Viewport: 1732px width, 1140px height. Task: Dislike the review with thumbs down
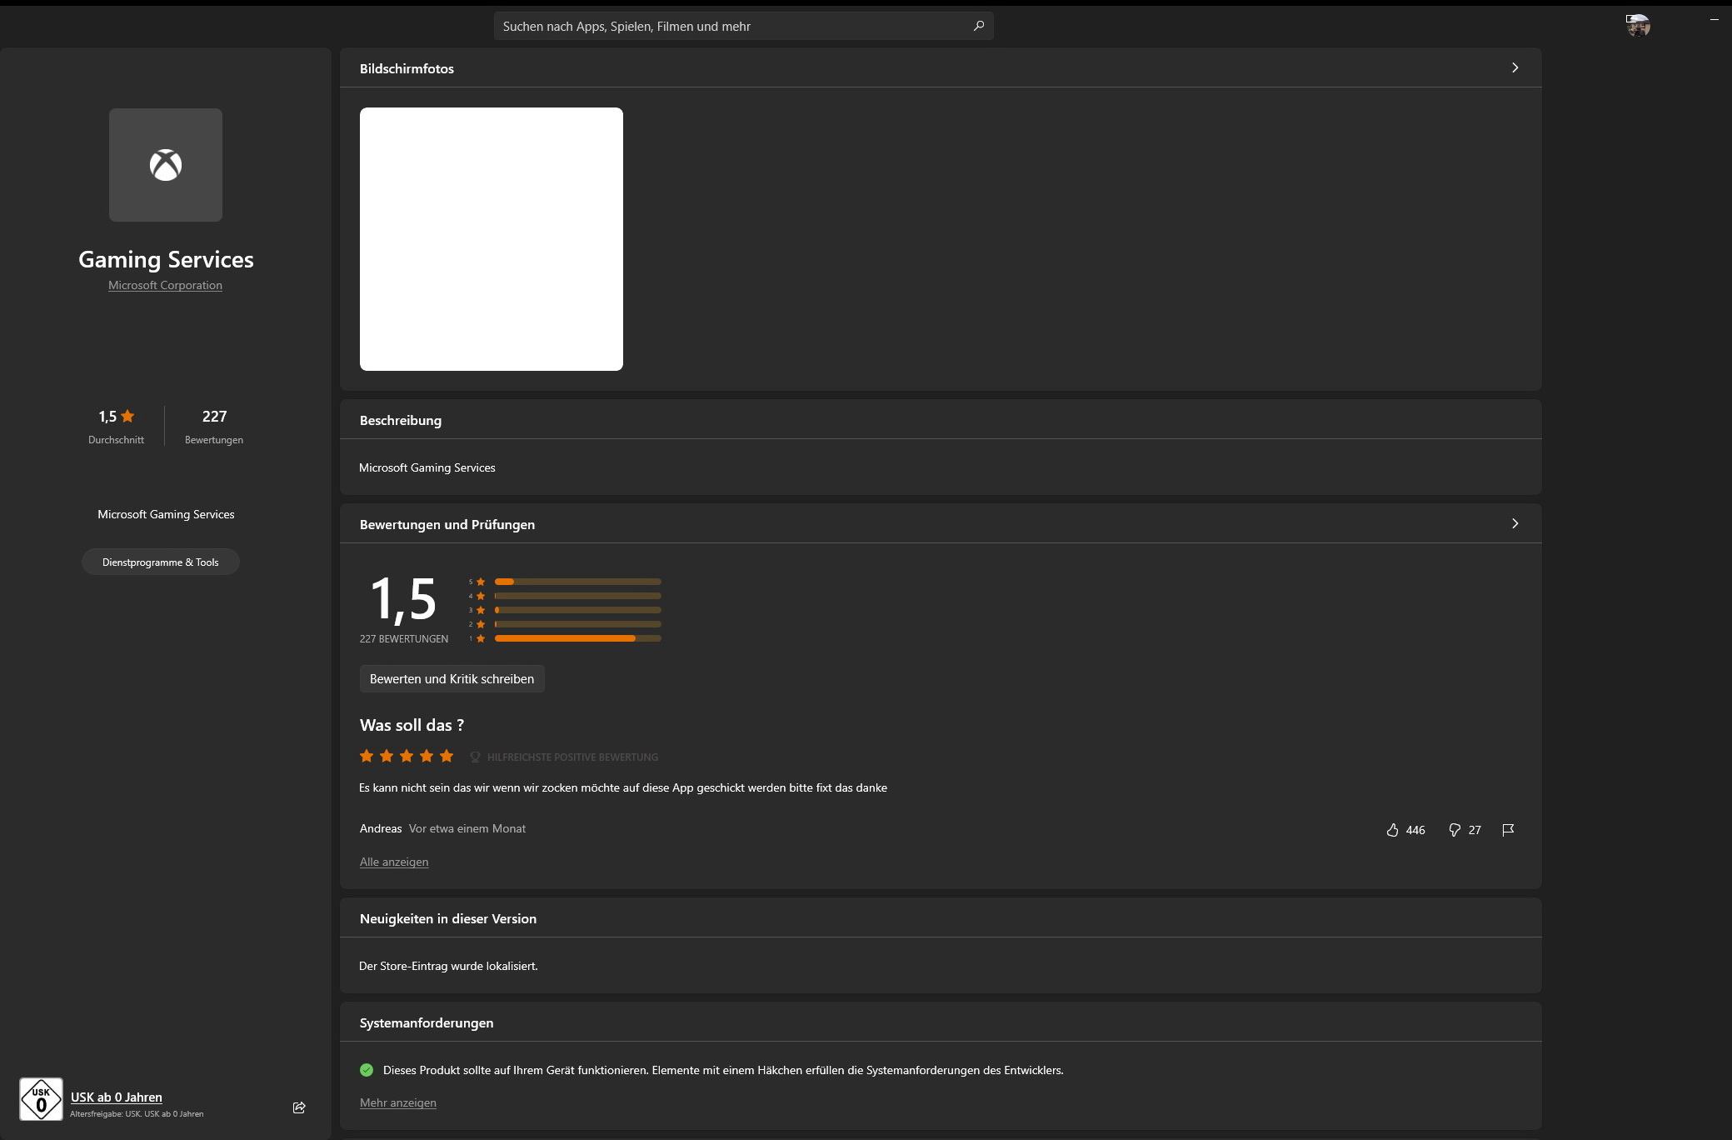pos(1455,830)
